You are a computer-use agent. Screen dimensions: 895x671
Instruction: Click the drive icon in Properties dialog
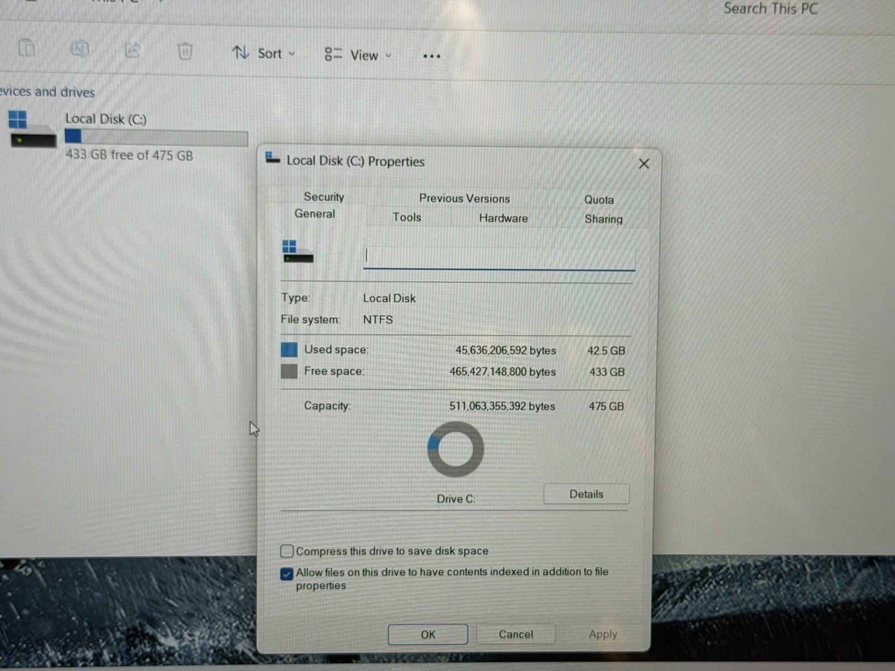tap(298, 252)
